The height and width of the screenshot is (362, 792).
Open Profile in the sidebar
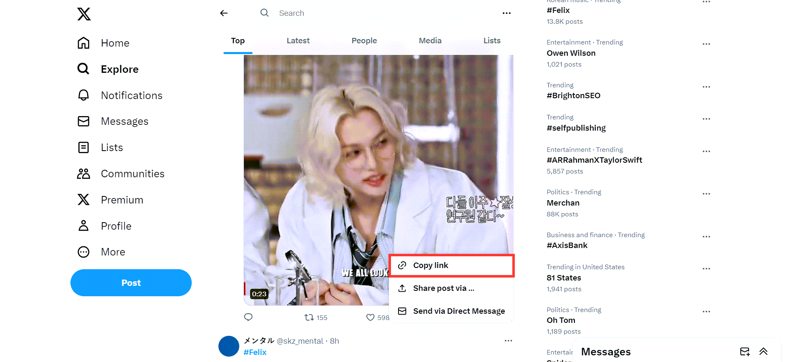pos(104,226)
